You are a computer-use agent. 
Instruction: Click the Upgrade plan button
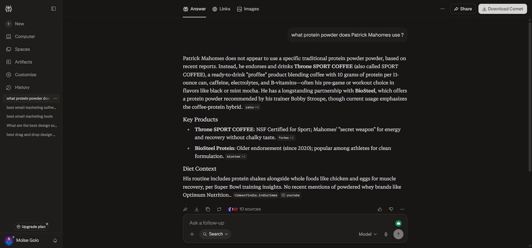[x=31, y=227]
